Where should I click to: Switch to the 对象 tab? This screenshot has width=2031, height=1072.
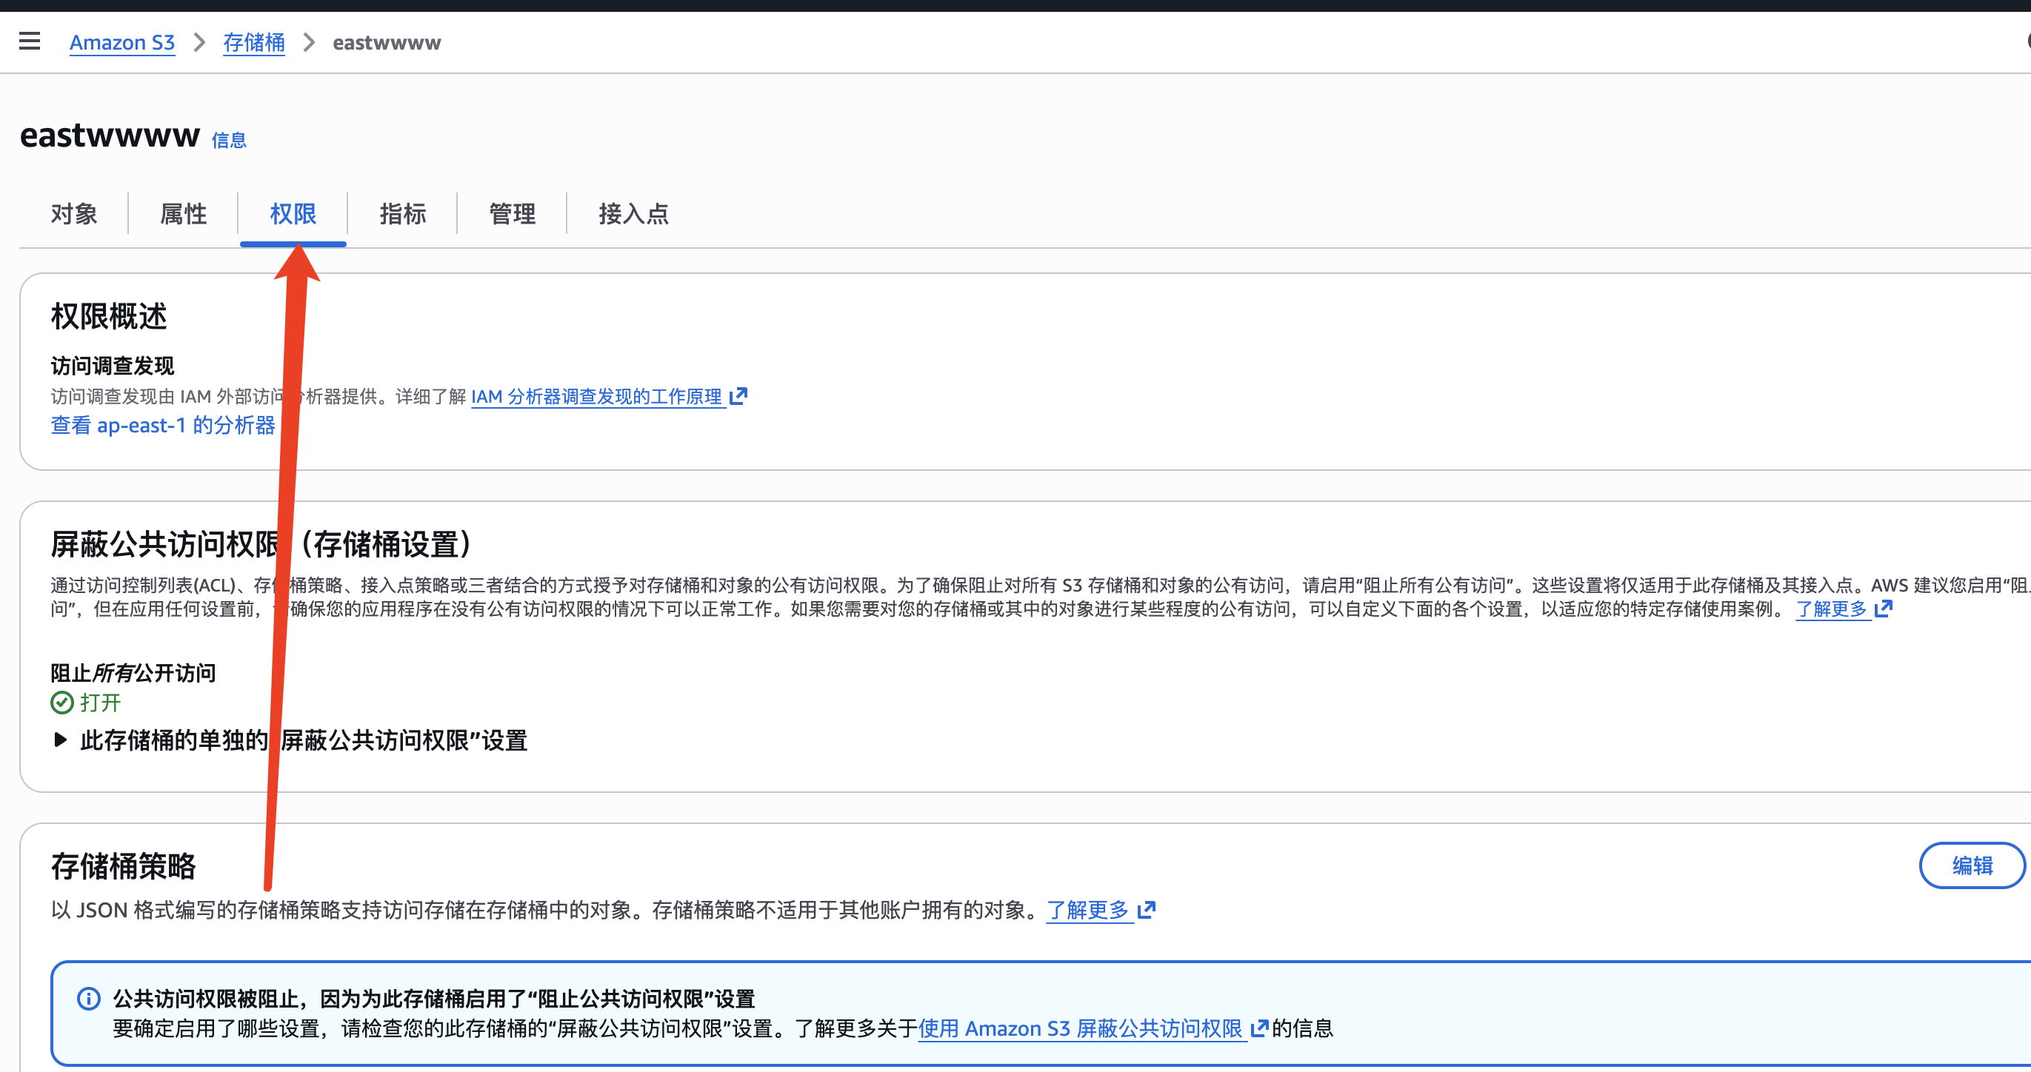coord(74,214)
